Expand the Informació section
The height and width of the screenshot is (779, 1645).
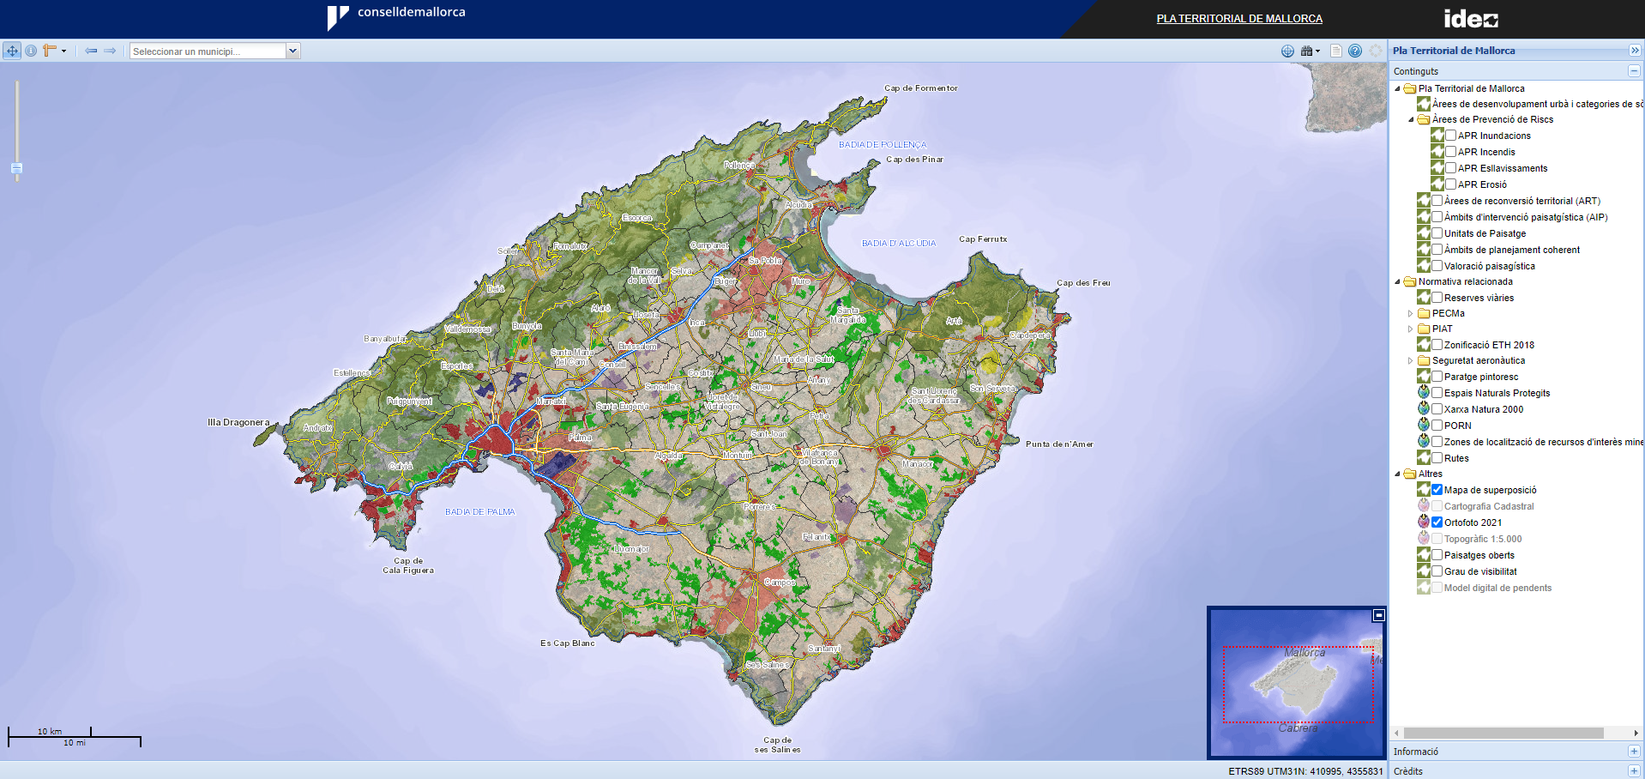coord(1634,752)
